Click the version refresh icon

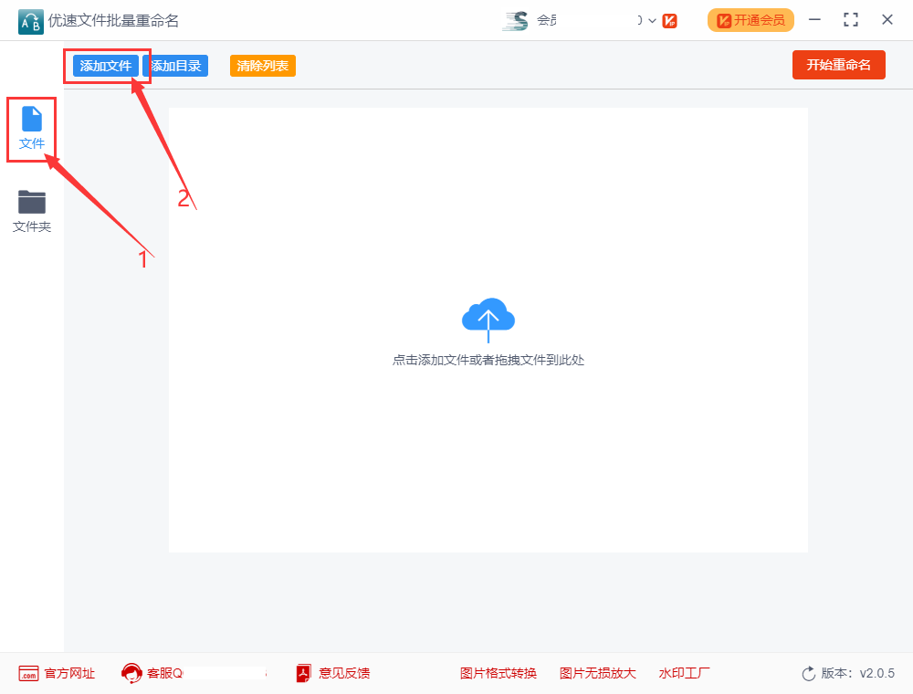tap(809, 674)
